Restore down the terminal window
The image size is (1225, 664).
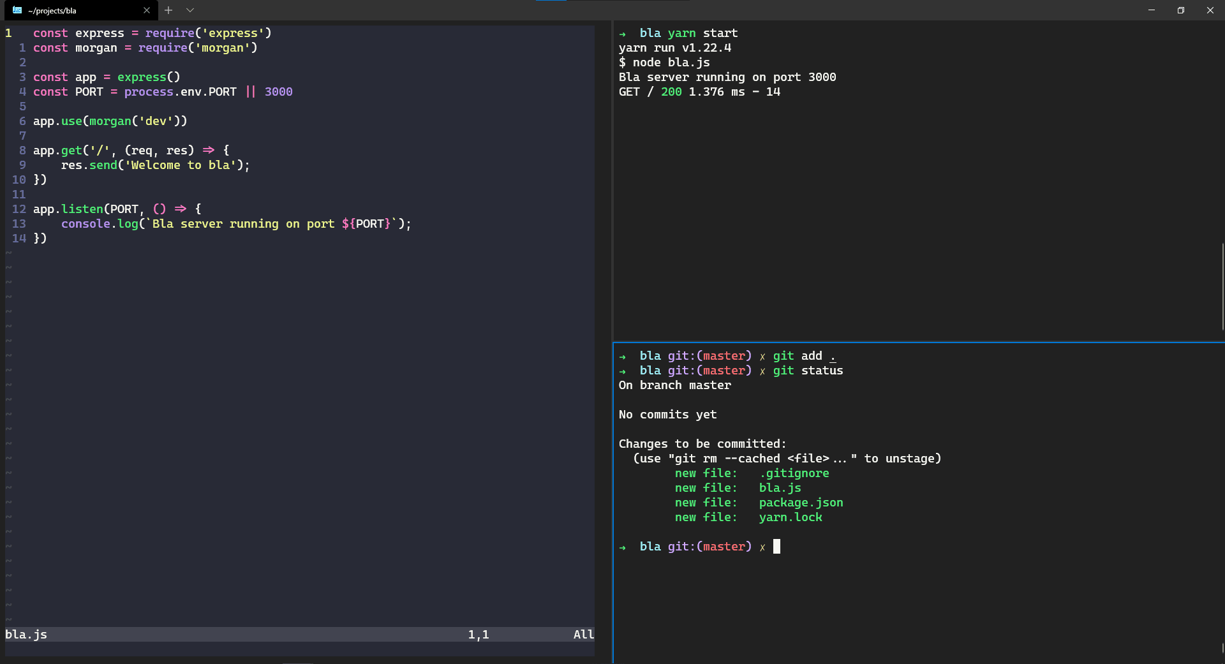pos(1181,10)
